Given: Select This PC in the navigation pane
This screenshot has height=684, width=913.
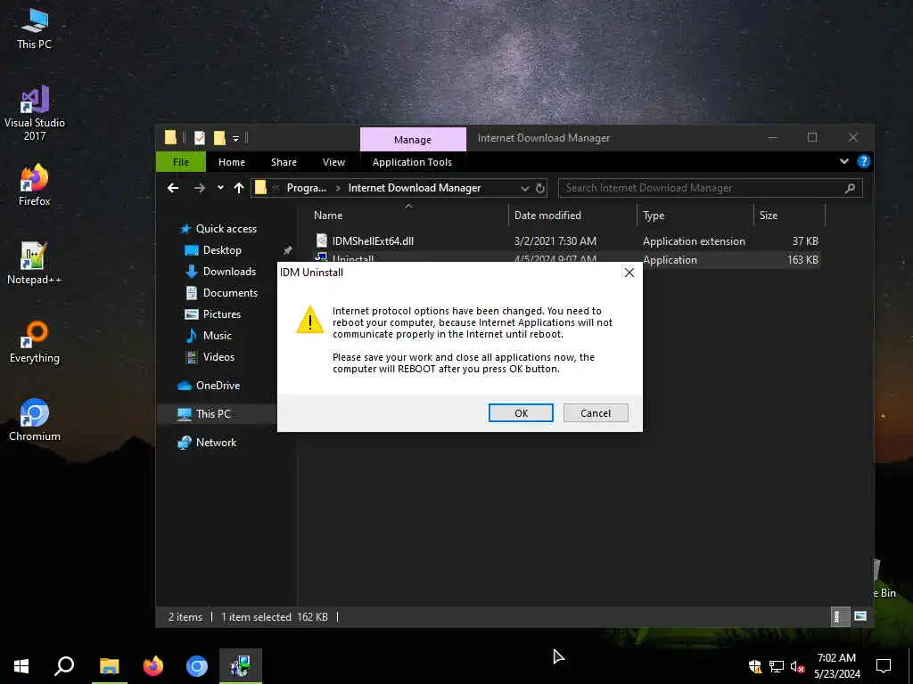Looking at the screenshot, I should 212,414.
